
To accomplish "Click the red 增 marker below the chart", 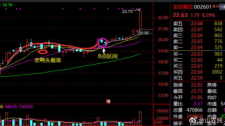I will tap(108, 101).
